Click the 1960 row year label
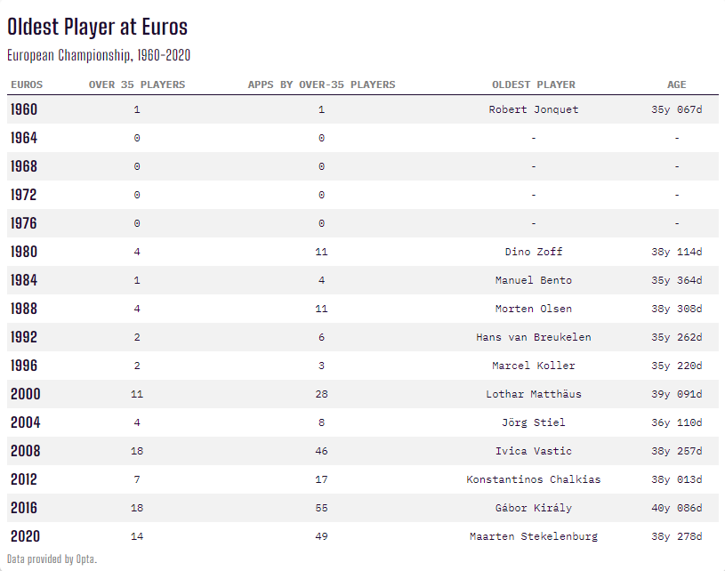Screen dimensions: 725x571 coord(24,109)
